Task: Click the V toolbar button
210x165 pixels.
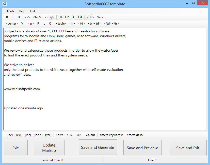Action: pyautogui.click(x=22, y=24)
